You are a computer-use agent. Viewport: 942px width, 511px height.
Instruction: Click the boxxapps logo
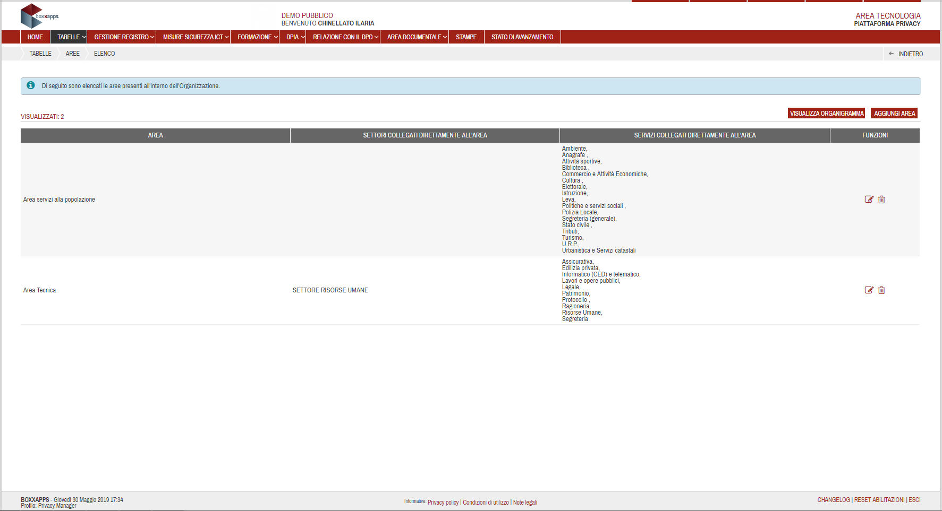click(x=39, y=16)
